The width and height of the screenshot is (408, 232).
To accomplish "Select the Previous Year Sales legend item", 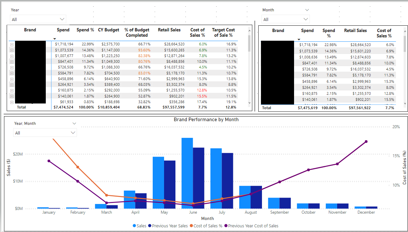I will pos(168,226).
